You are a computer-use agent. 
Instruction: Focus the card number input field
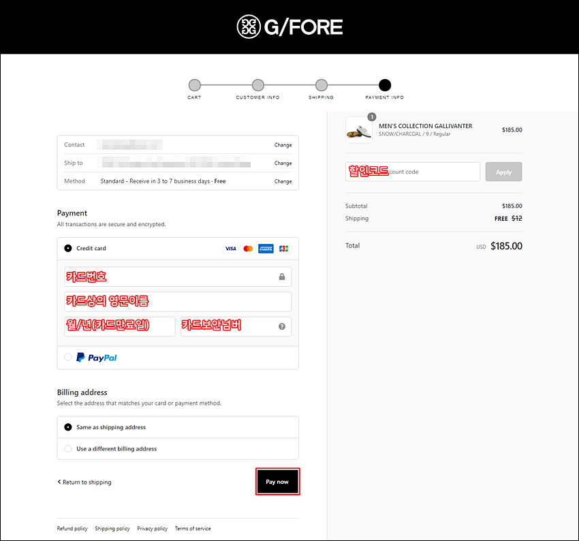(x=178, y=277)
